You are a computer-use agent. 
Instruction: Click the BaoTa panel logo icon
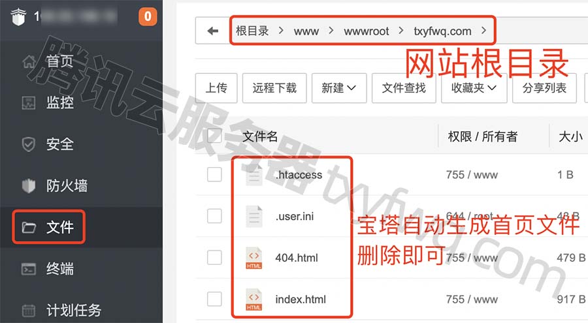point(18,17)
